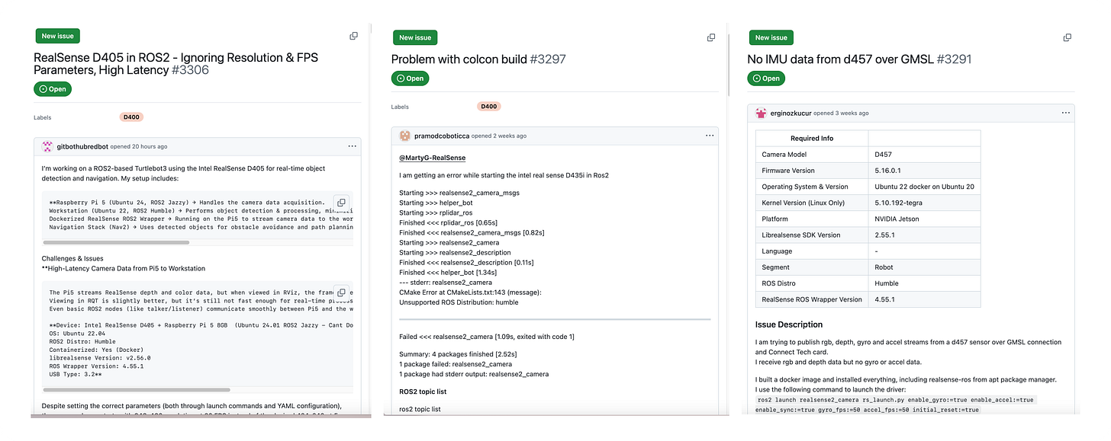Copy link icon for issue #3297

click(x=711, y=37)
